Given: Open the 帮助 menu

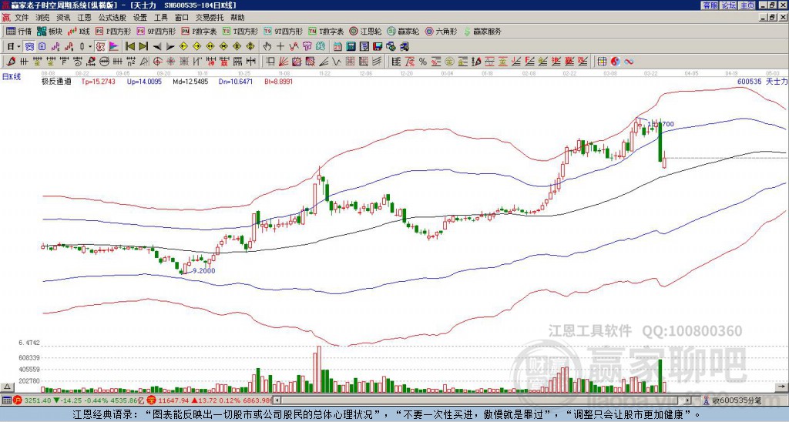Looking at the screenshot, I should pos(237,18).
